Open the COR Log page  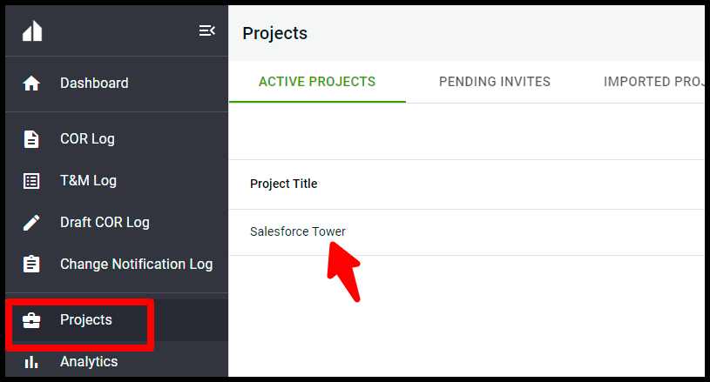point(87,138)
